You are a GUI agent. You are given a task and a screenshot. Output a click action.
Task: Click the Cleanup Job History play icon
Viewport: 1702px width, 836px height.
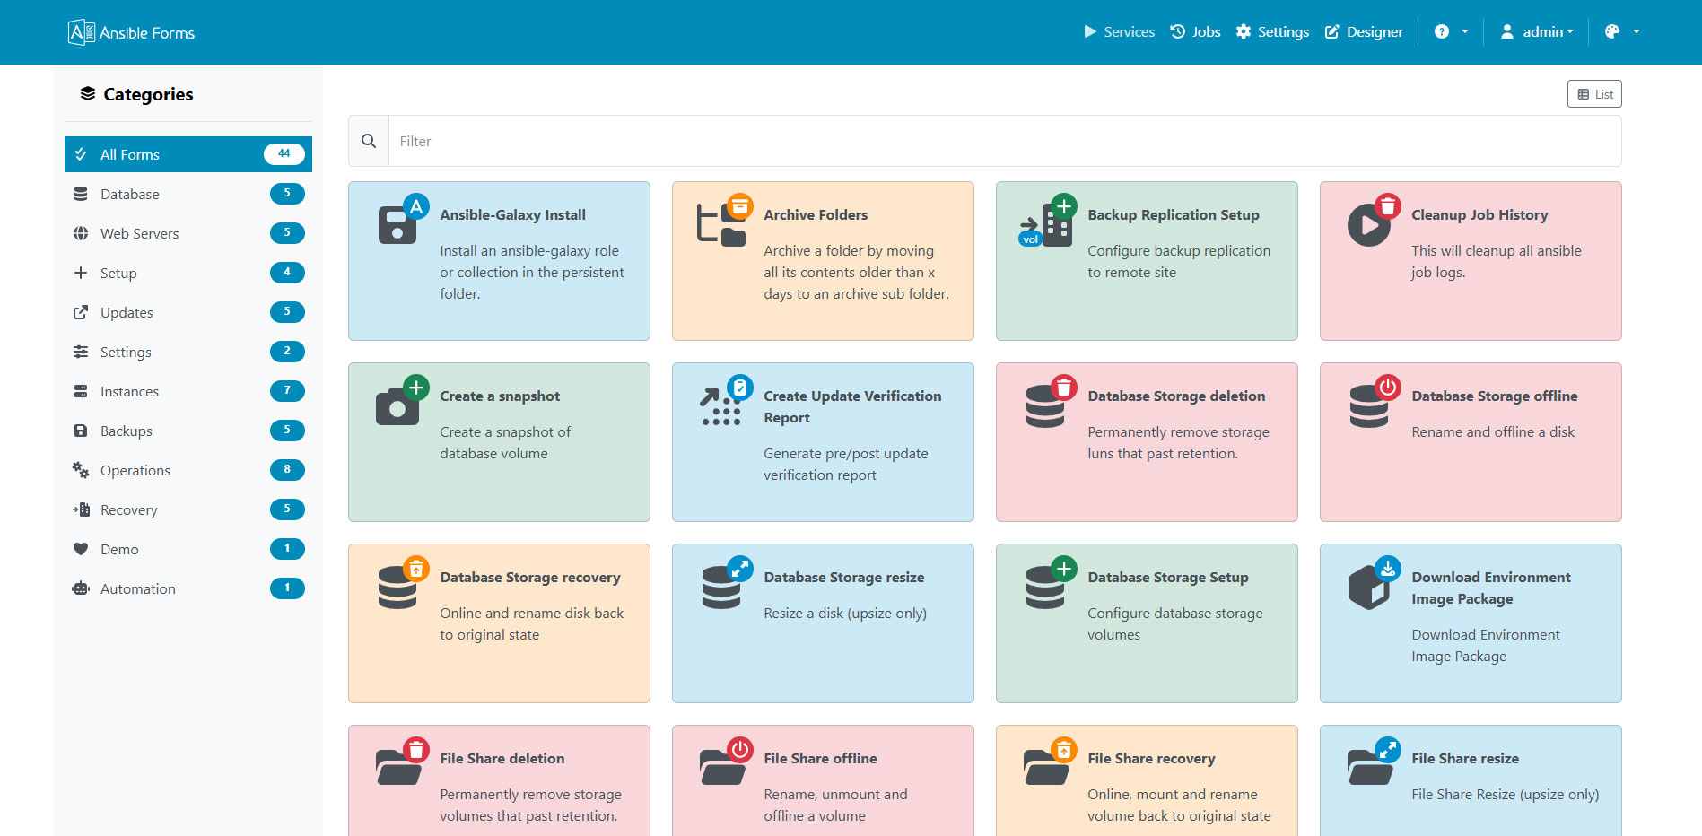(1370, 224)
